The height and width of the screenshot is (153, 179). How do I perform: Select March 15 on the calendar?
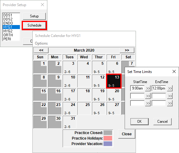tap(40, 95)
